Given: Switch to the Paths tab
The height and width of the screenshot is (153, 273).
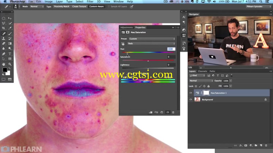Looking at the screenshot, I should [x=212, y=71].
